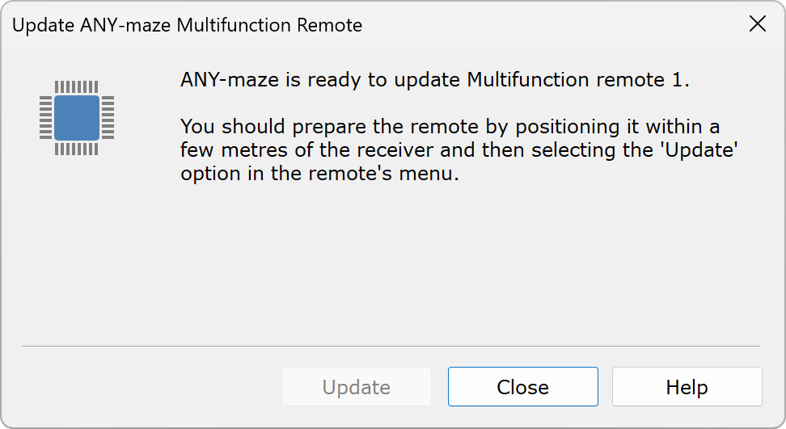Click the processor chip icon
This screenshot has height=429, width=786.
tap(77, 118)
